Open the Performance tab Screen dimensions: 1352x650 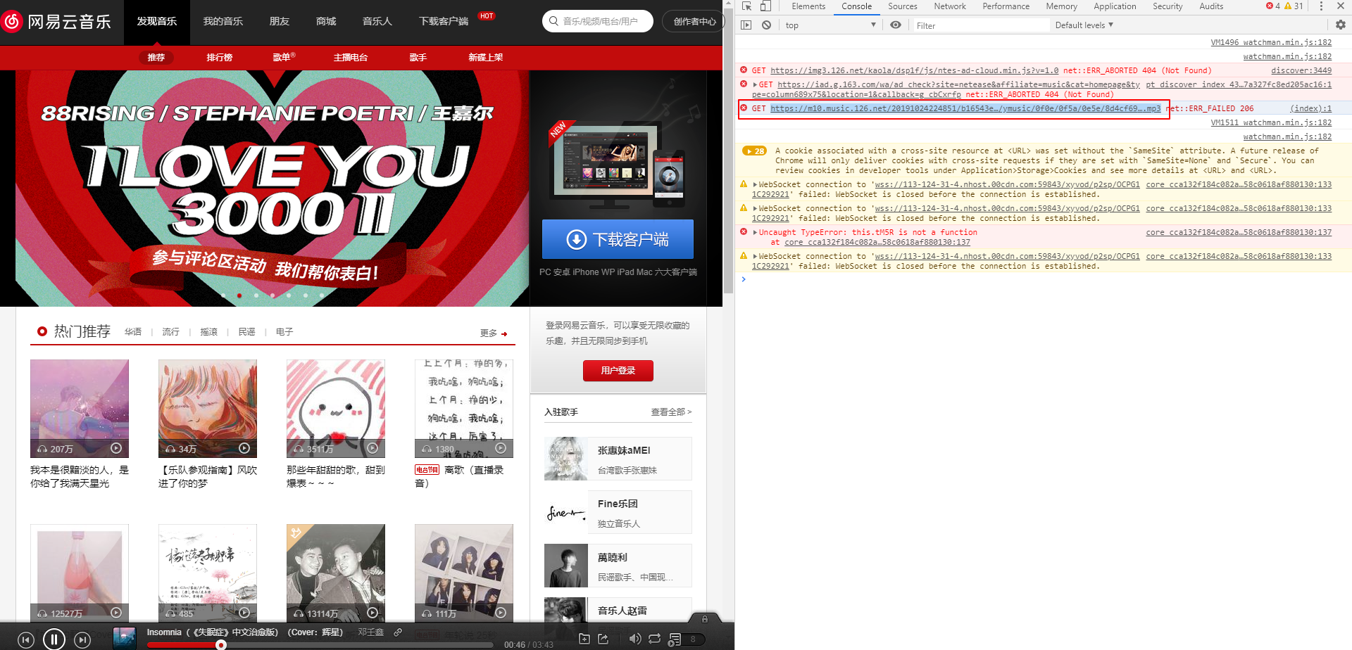[1006, 6]
